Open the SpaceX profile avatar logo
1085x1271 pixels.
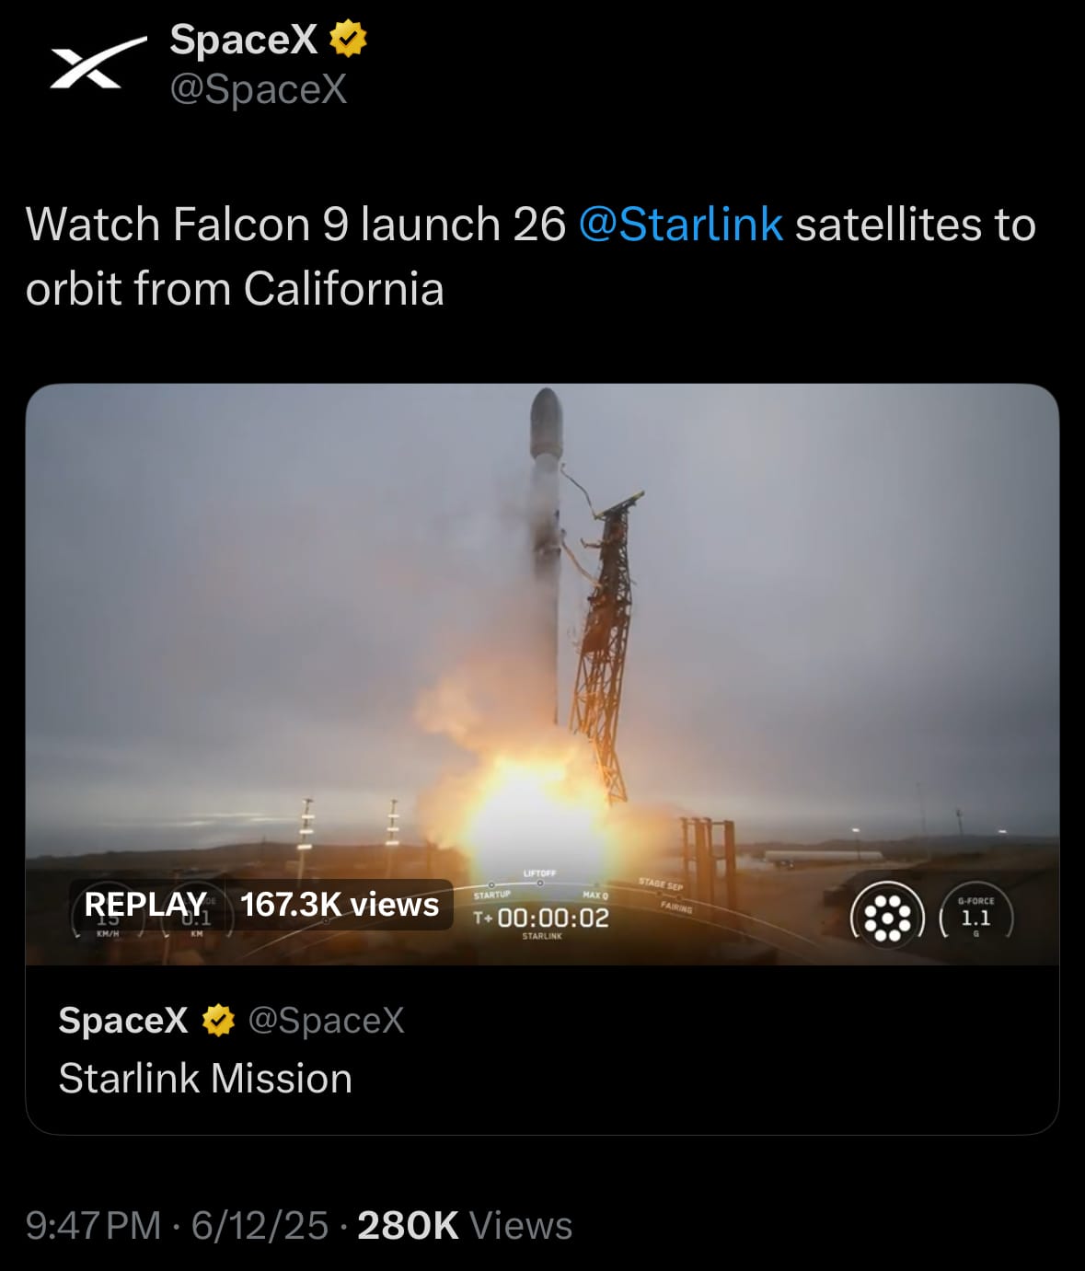point(98,63)
